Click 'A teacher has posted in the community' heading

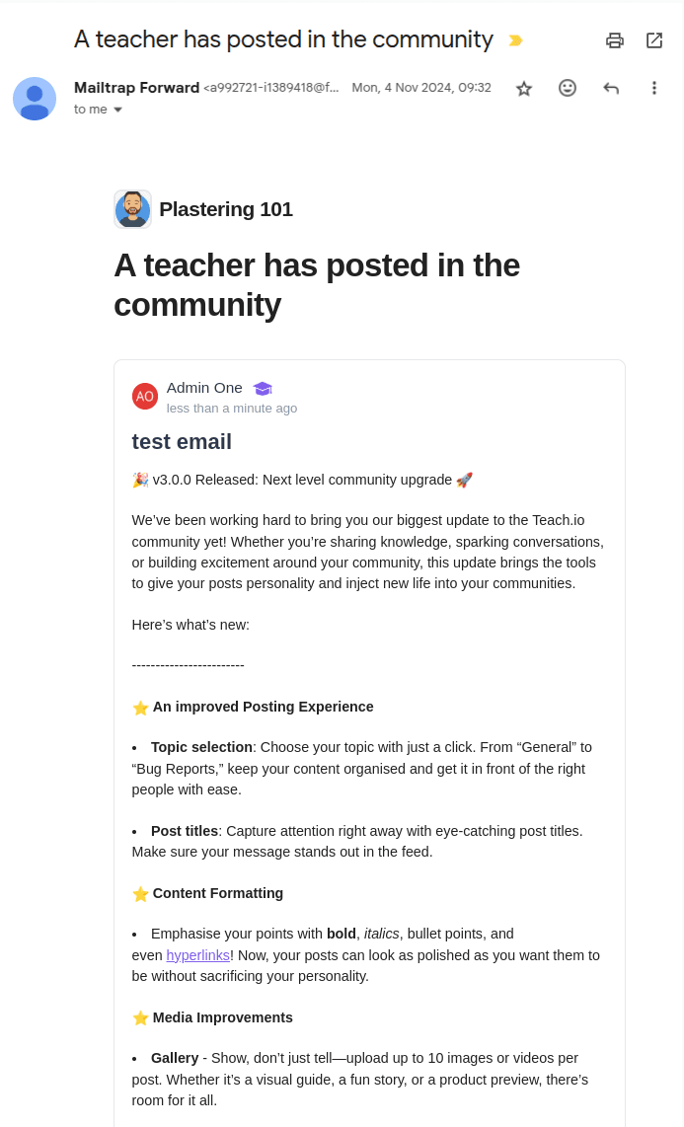317,284
